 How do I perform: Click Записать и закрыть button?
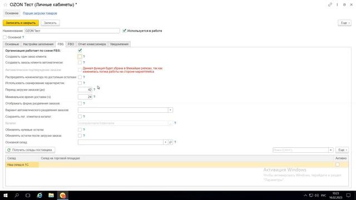[21, 23]
